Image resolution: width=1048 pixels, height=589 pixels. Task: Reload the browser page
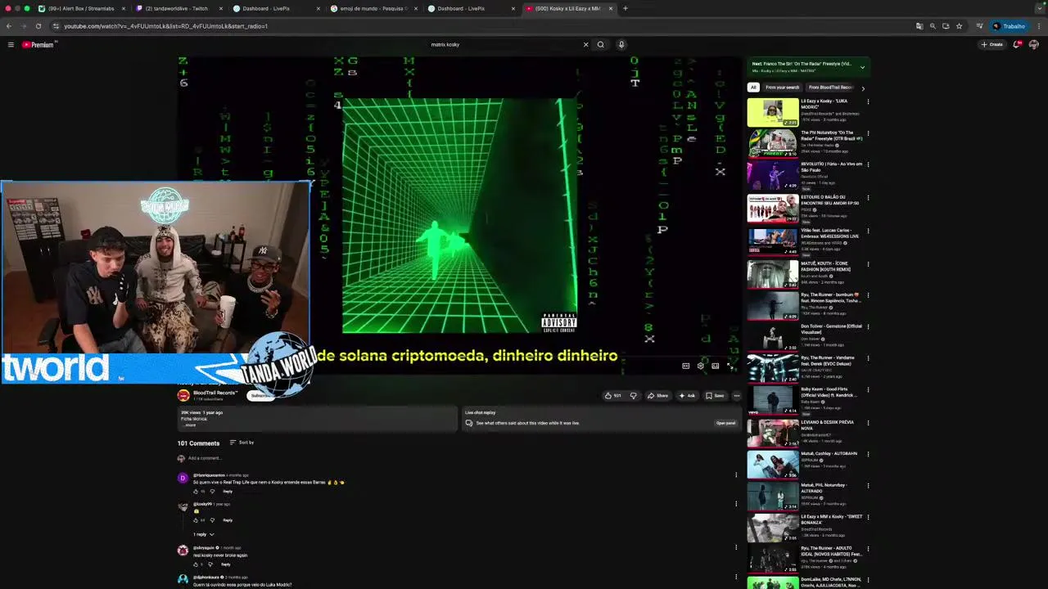coord(38,26)
